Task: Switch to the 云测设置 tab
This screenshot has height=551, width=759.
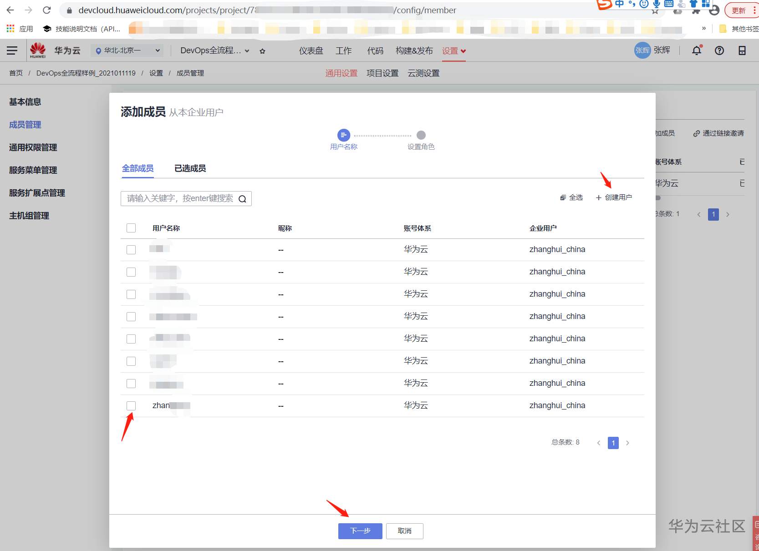Action: (x=423, y=73)
